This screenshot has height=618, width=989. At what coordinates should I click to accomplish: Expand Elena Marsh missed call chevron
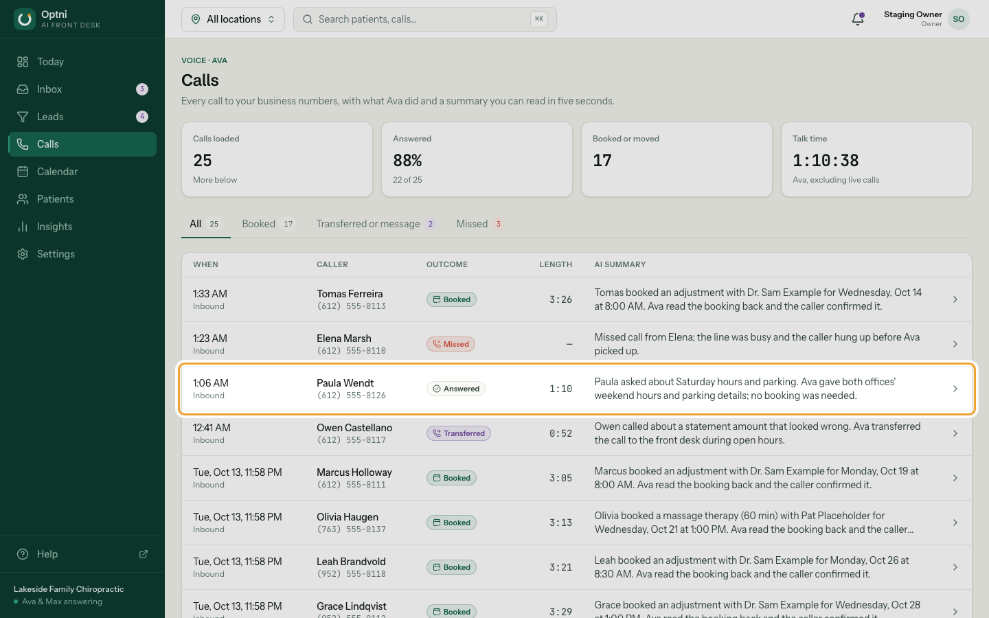(955, 344)
